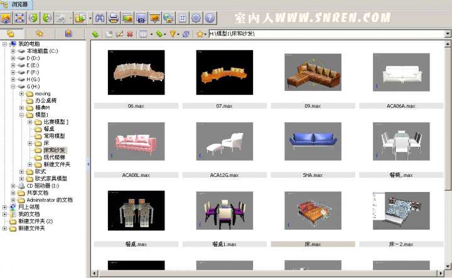Click the 床-2.max file name label

pos(401,244)
